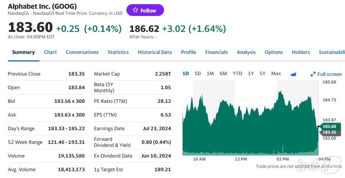345x178 pixels.
Task: Set chart range to YTD
Action: tap(237, 74)
